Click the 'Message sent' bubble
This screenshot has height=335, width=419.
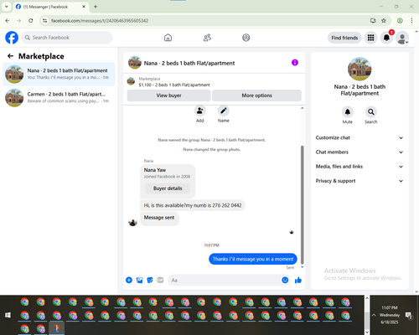click(159, 218)
